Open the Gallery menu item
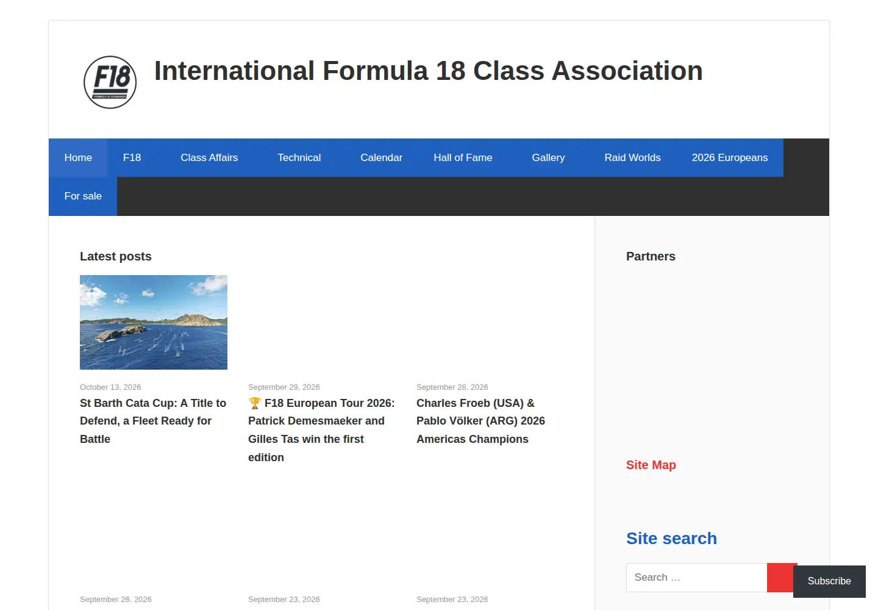 548,157
